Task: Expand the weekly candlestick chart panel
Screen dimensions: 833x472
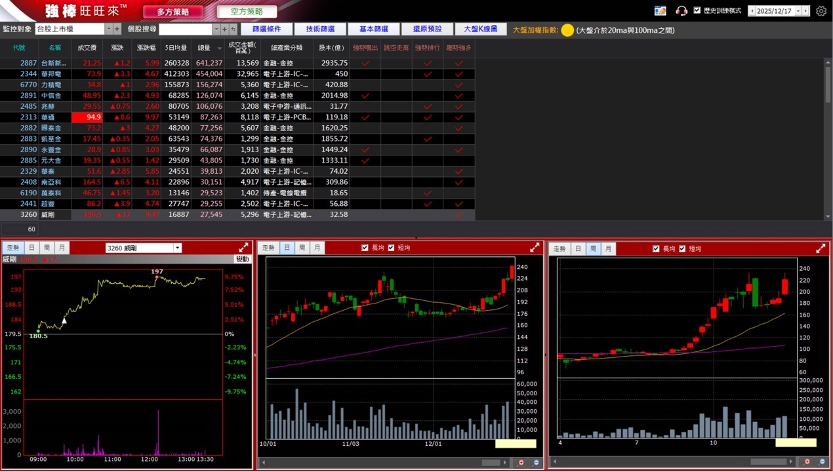Action: tap(821, 248)
